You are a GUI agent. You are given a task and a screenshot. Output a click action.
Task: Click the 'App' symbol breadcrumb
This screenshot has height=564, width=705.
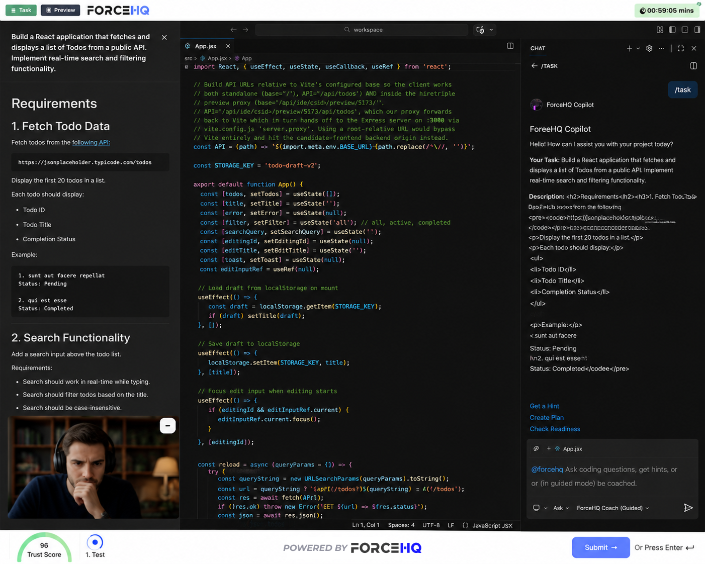click(243, 58)
